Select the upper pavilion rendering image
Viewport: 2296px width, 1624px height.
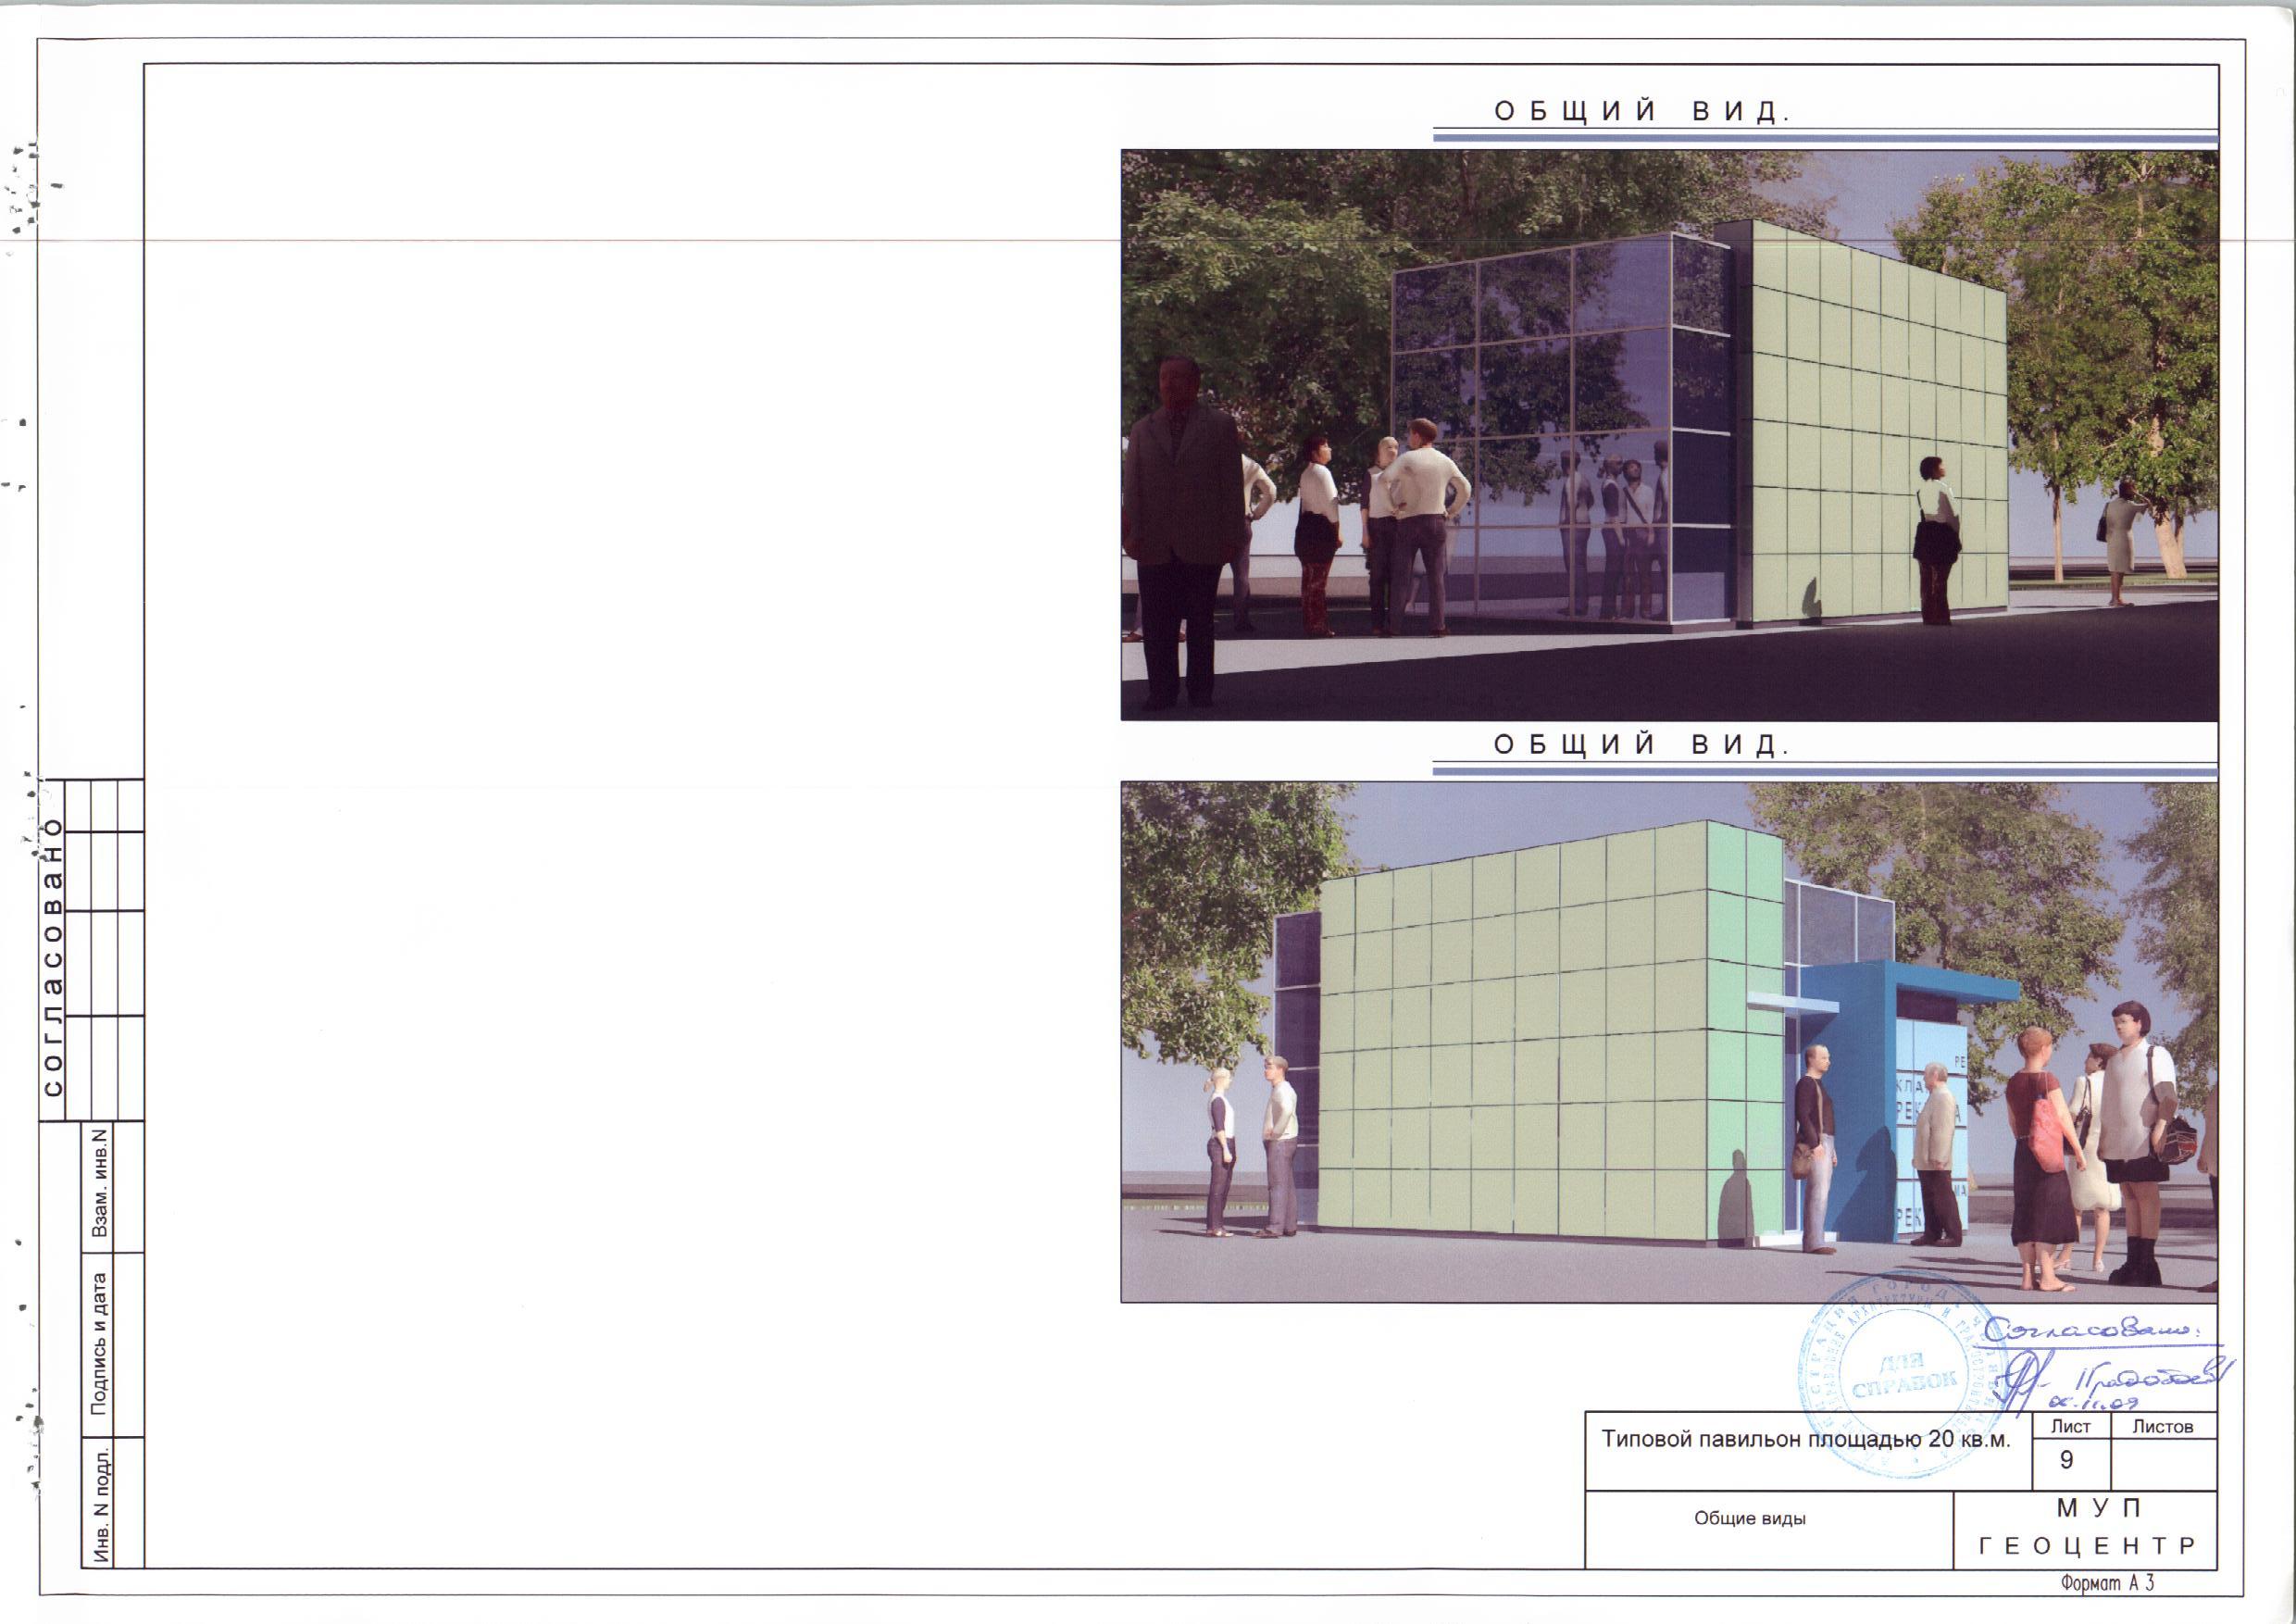click(x=1668, y=435)
